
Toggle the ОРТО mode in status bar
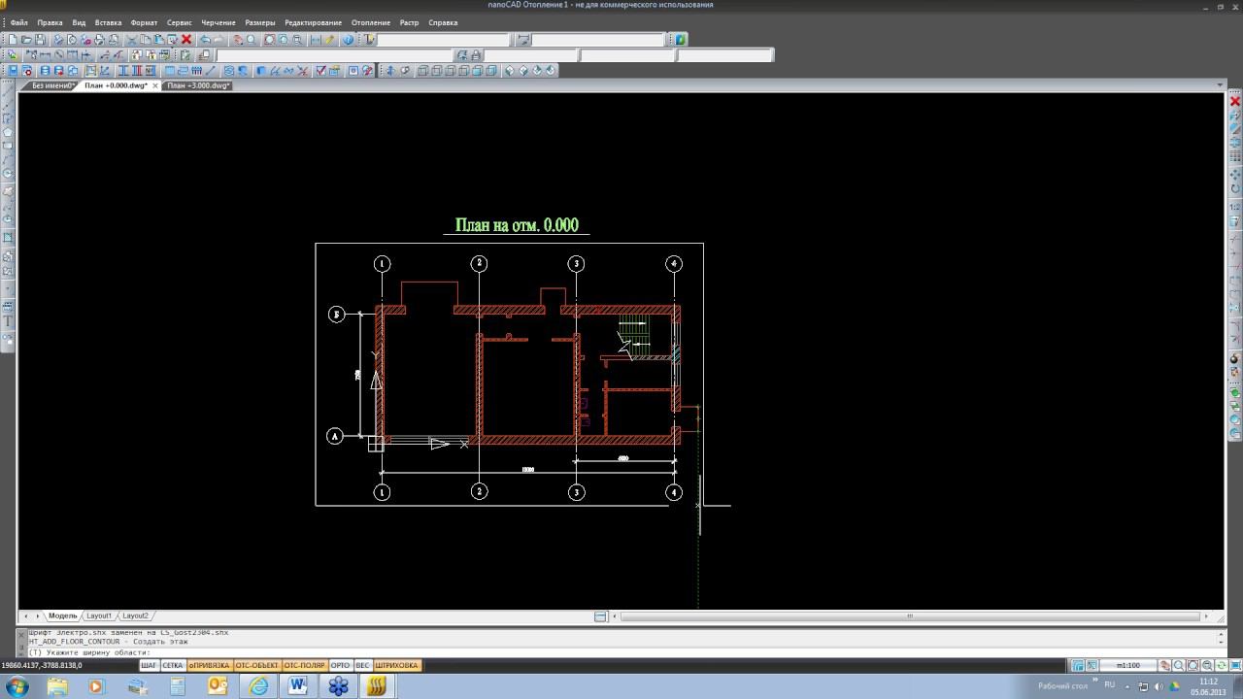coord(340,666)
